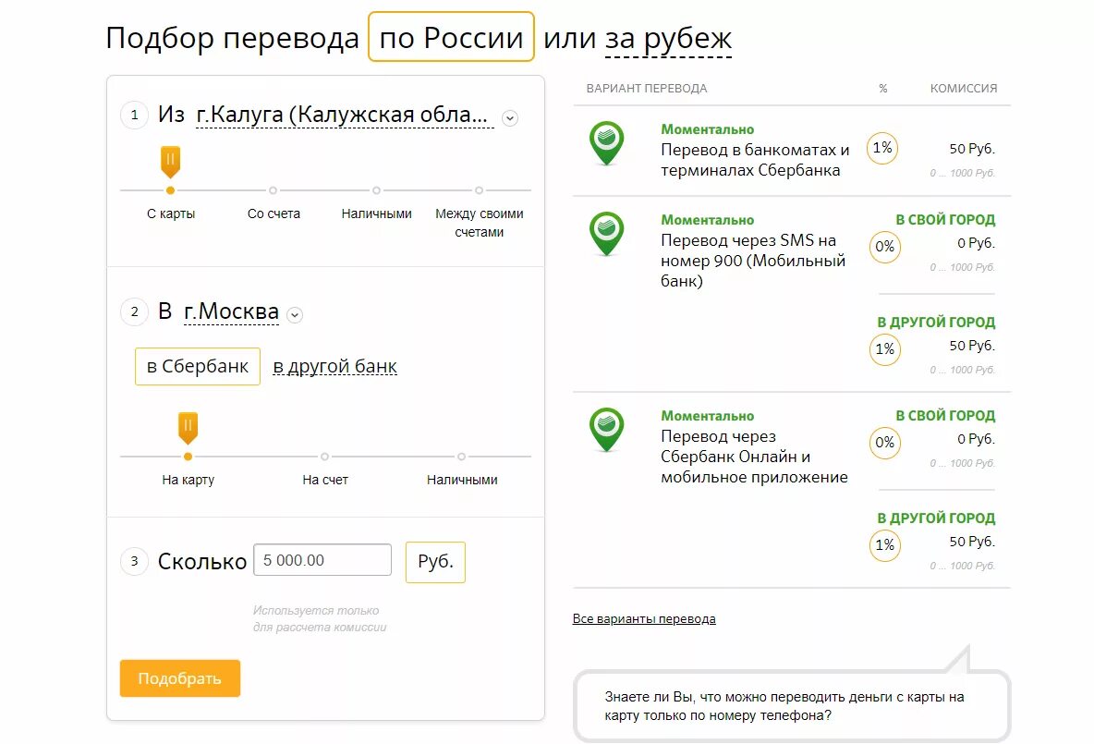1094x744 pixels.
Task: Click 'В СВОЙ ГОРОД' label under SMS transfer
Action: click(x=945, y=220)
